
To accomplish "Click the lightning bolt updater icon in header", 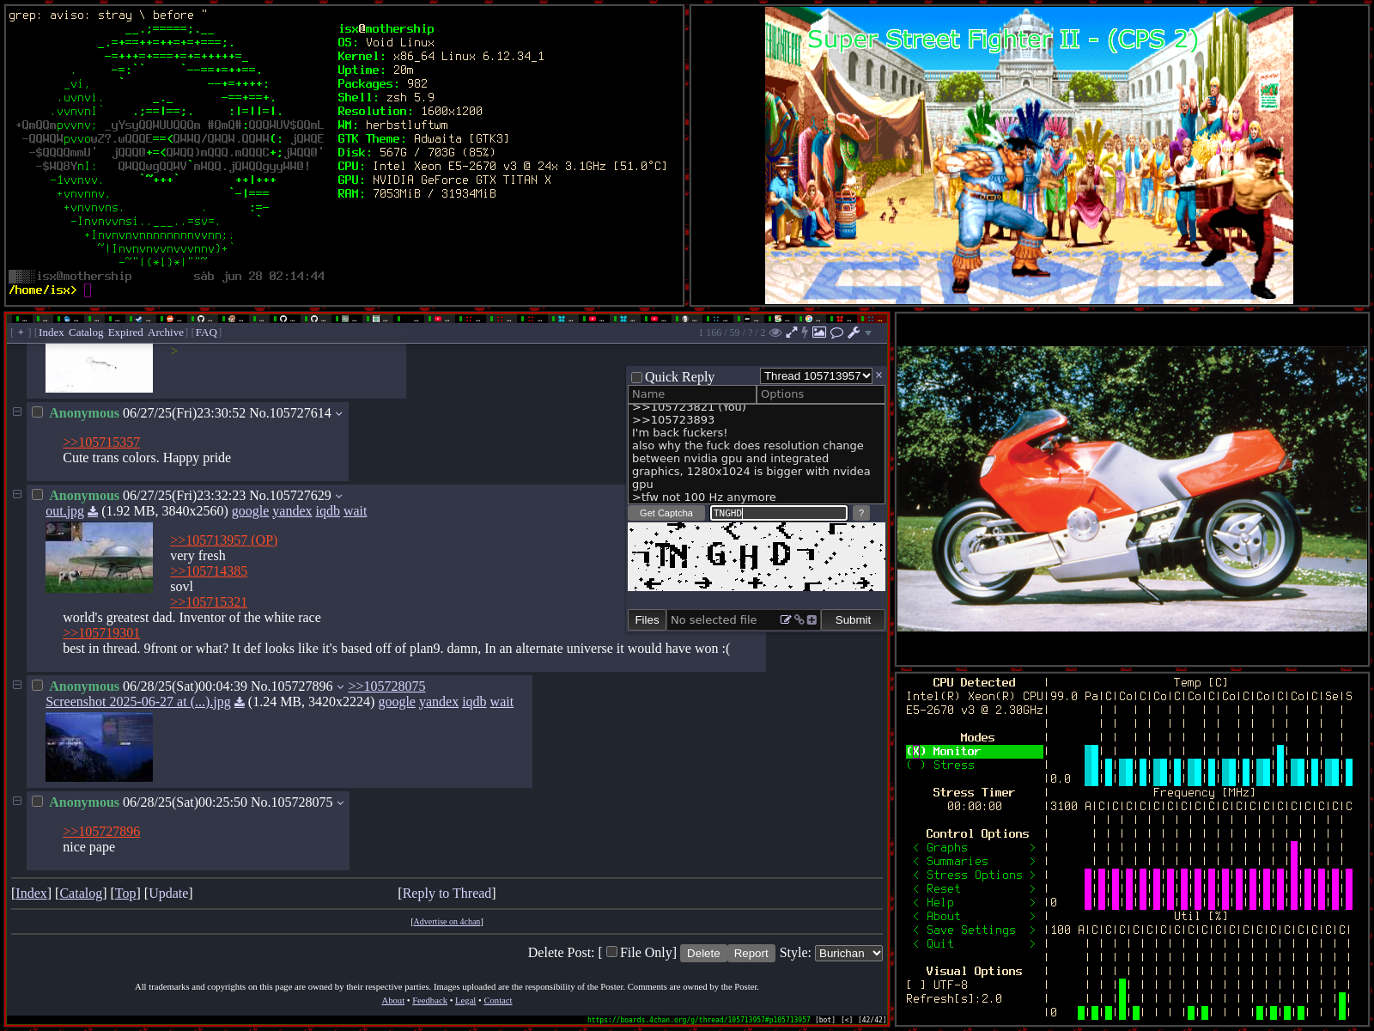I will tap(805, 332).
